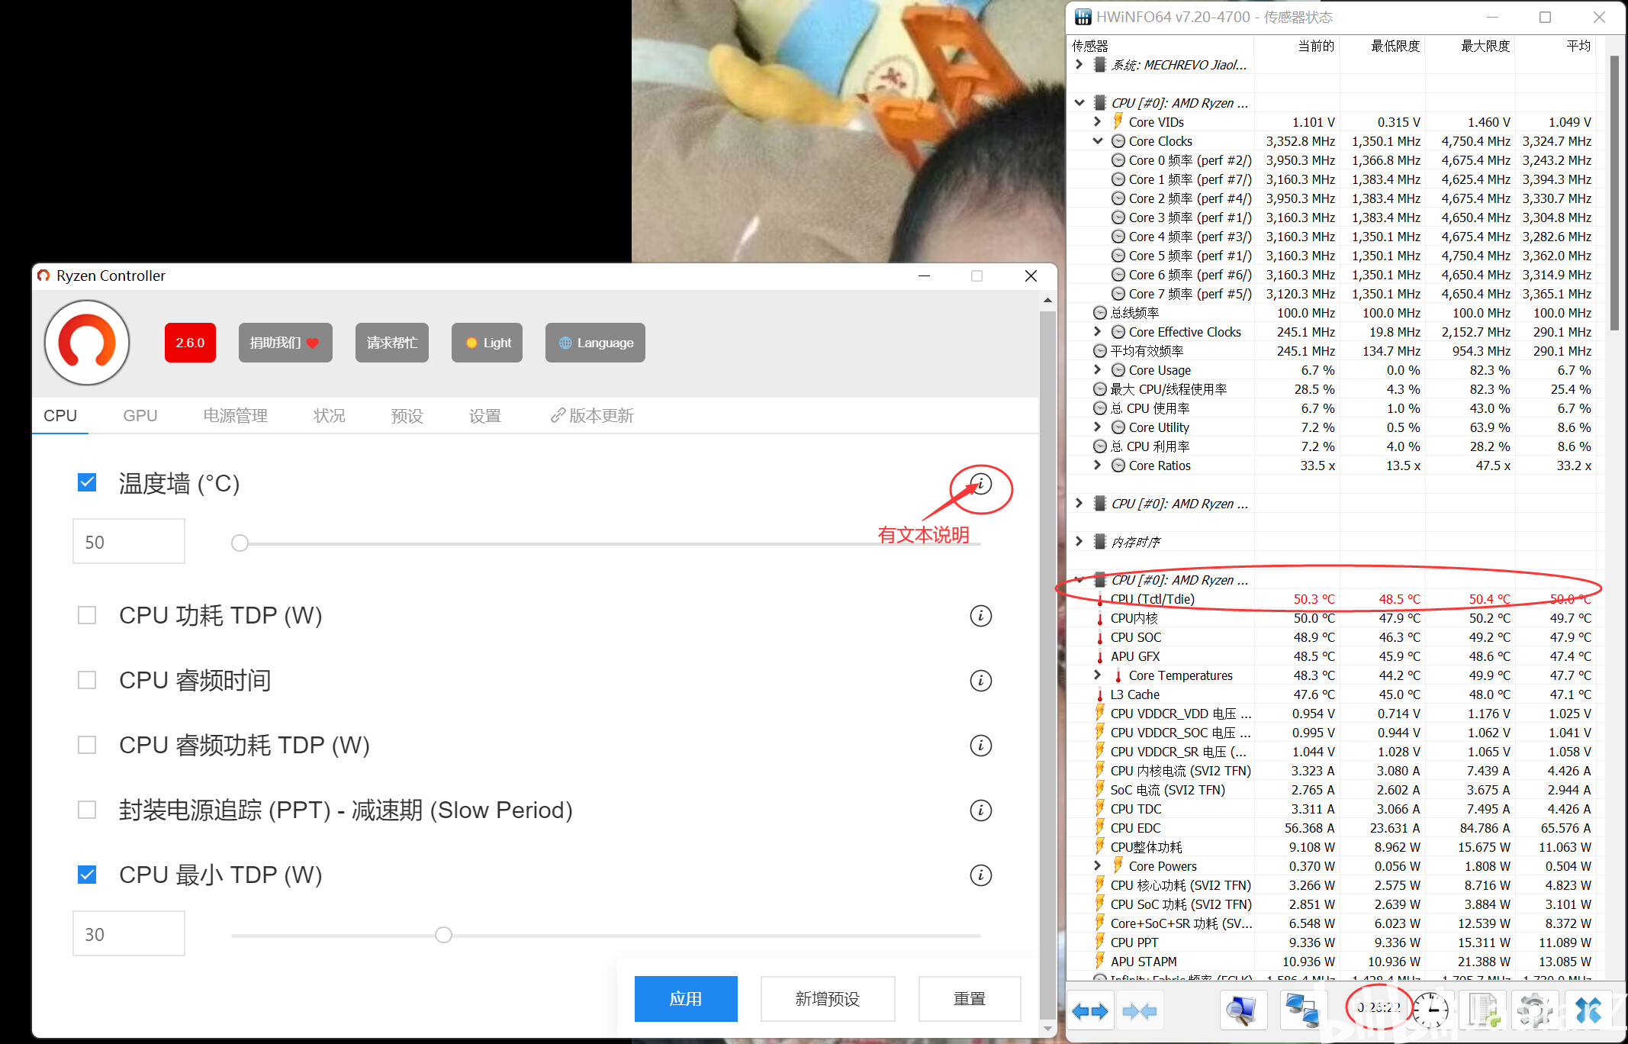Viewport: 1628px width, 1044px height.
Task: Drag 温度墙 slider to adjust value
Action: [239, 542]
